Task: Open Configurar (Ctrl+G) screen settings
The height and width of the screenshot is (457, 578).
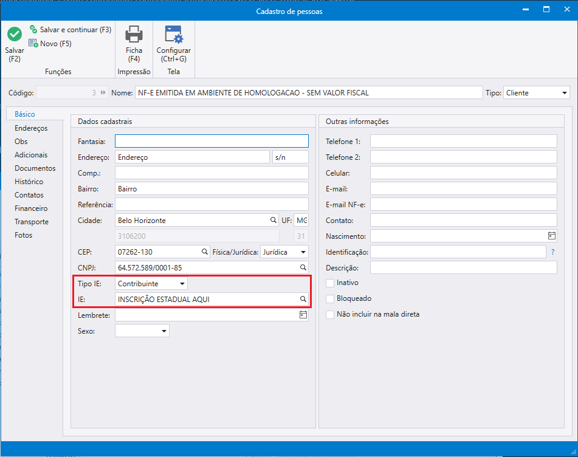Action: [174, 44]
